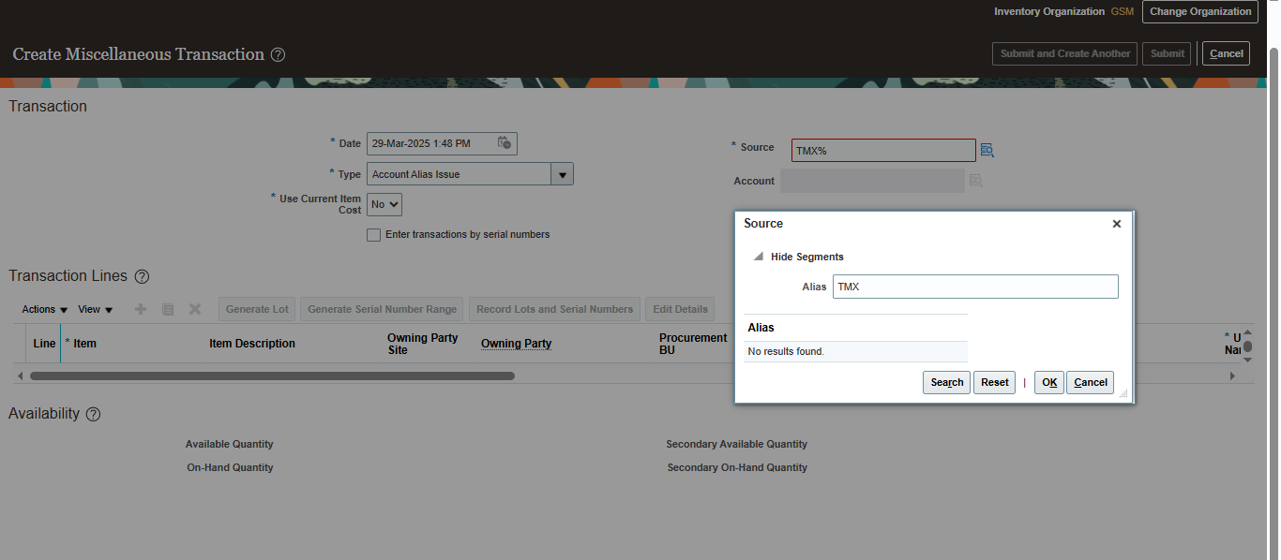The image size is (1281, 560).
Task: Open the transaction Type dropdown
Action: pyautogui.click(x=562, y=173)
